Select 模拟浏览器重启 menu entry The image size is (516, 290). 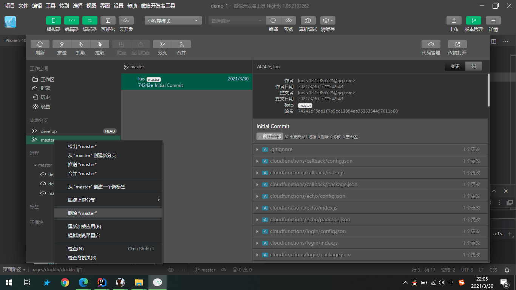108,236
